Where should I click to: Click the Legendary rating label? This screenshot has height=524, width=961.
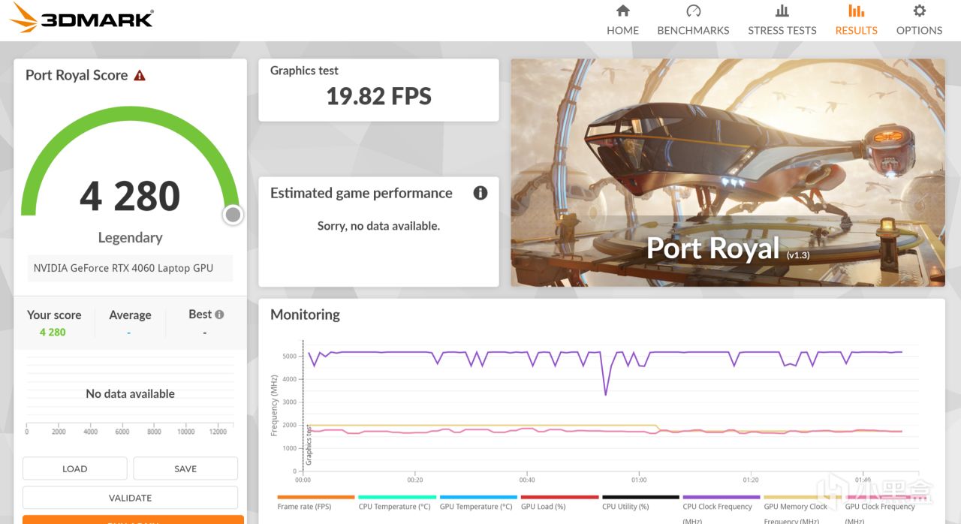(x=130, y=237)
